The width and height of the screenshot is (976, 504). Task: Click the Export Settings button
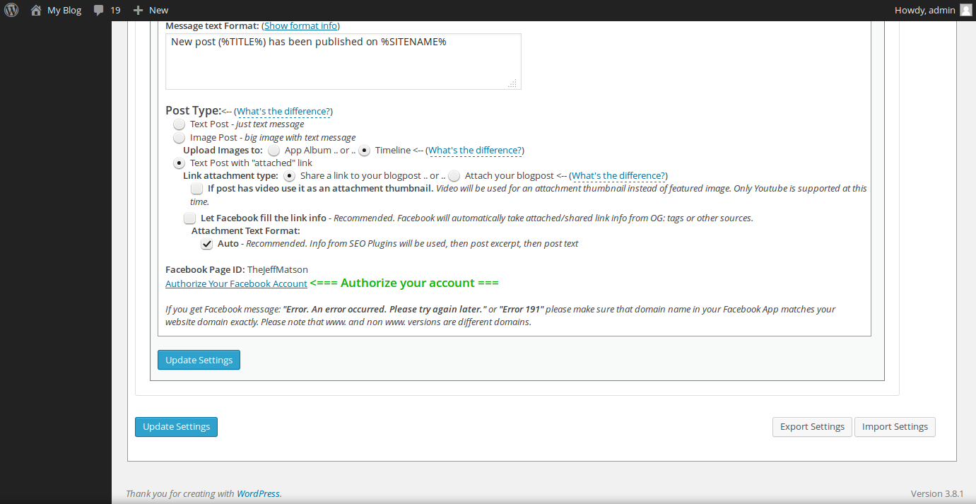812,427
